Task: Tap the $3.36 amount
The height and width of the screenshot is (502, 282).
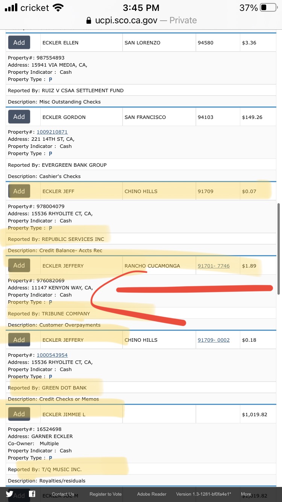Action: 249,43
